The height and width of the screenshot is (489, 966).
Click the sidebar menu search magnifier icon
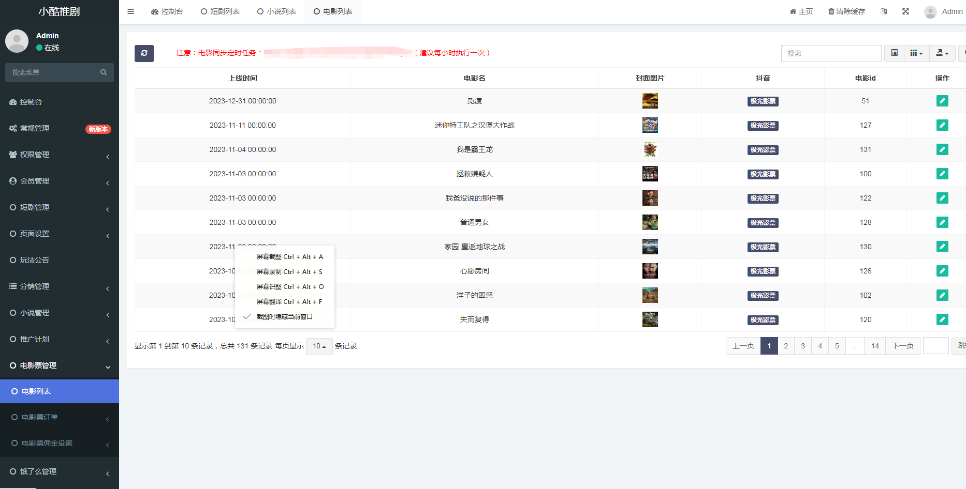click(x=104, y=72)
